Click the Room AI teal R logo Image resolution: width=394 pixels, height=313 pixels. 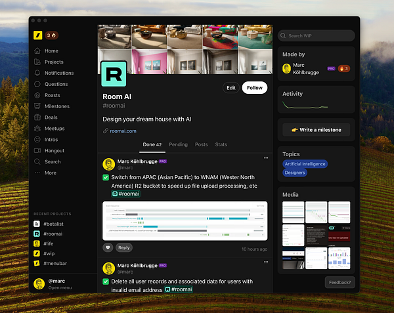pos(114,74)
